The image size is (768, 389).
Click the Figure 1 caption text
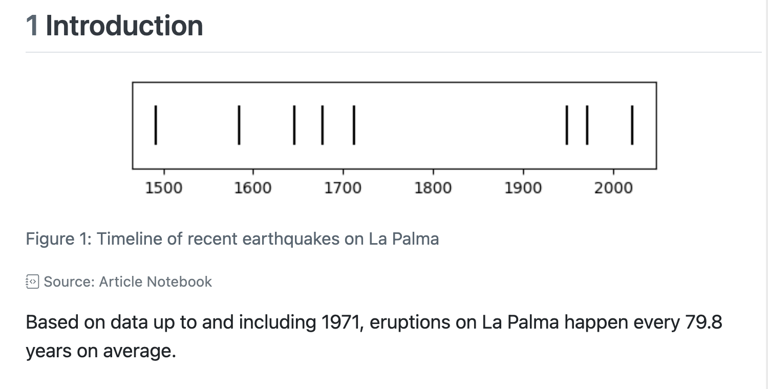(x=232, y=239)
